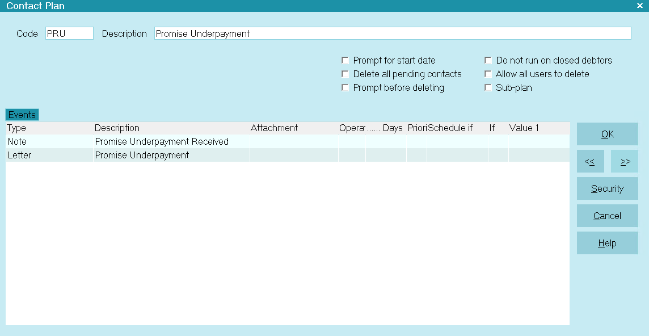Image resolution: width=649 pixels, height=336 pixels.
Task: Toggle Allow all users to delete
Action: (x=488, y=74)
